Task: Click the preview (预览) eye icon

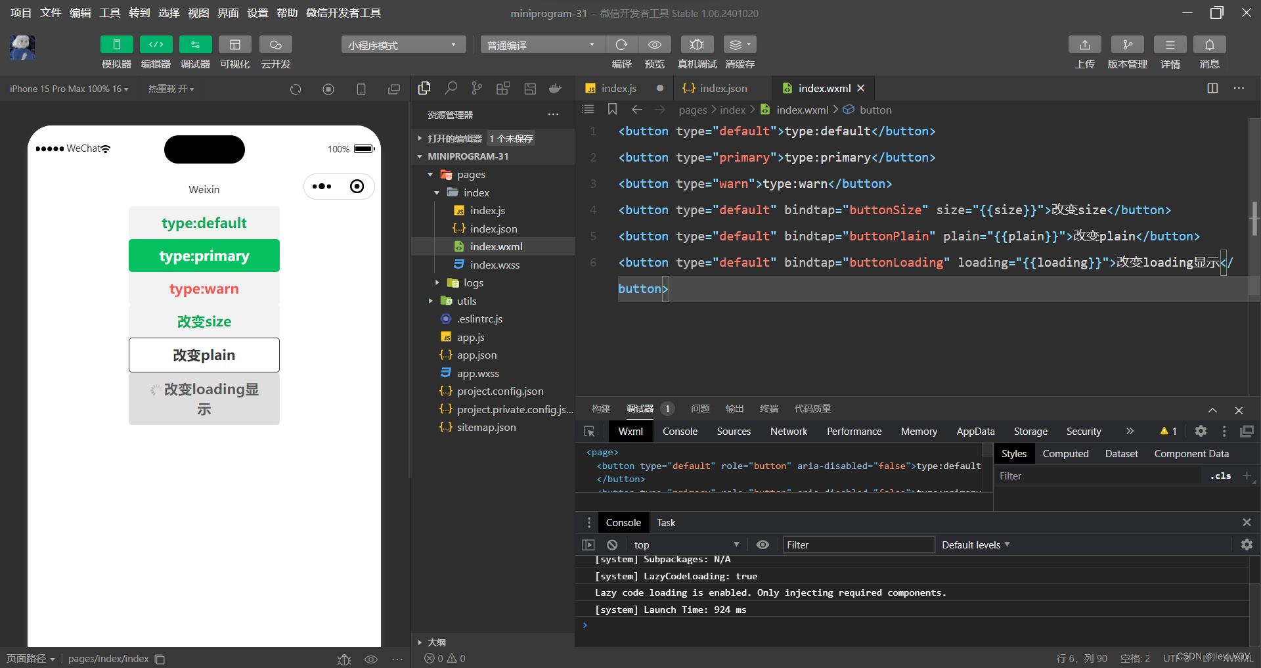Action: click(x=655, y=45)
